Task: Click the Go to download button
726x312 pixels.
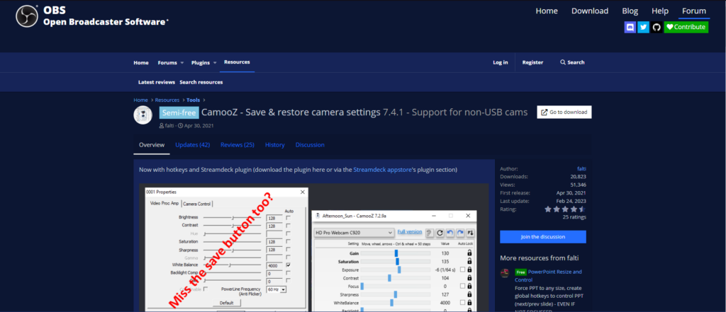Action: coord(564,112)
